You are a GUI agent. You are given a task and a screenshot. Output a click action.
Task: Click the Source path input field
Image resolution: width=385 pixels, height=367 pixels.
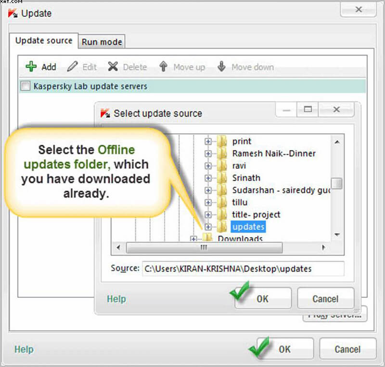[243, 269]
